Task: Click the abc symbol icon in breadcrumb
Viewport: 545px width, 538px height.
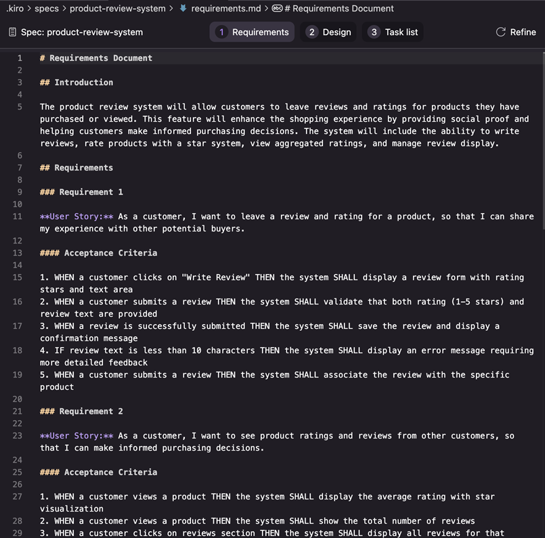Action: click(x=277, y=9)
